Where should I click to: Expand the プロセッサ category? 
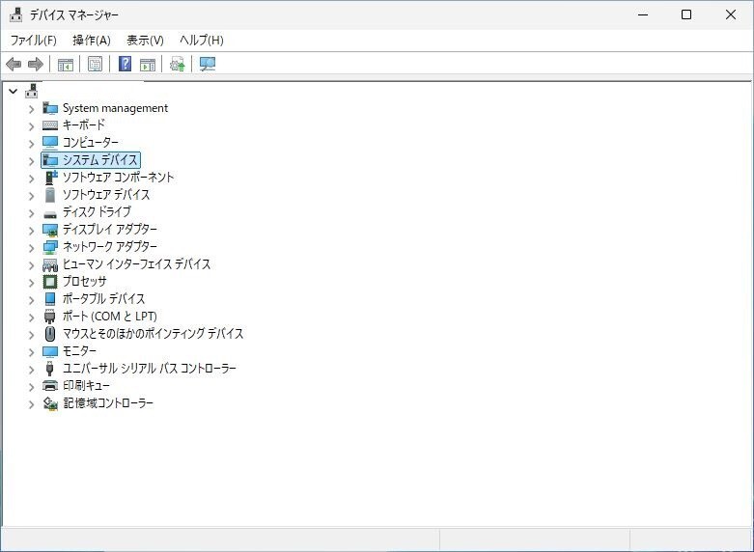click(x=31, y=282)
